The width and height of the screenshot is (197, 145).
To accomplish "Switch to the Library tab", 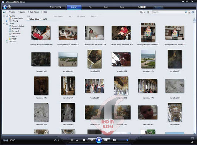I will [74, 7].
